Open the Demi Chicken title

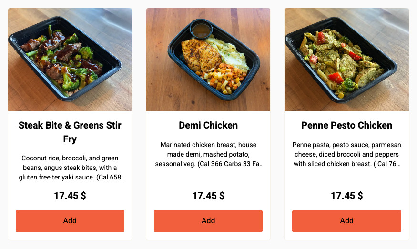(x=208, y=126)
